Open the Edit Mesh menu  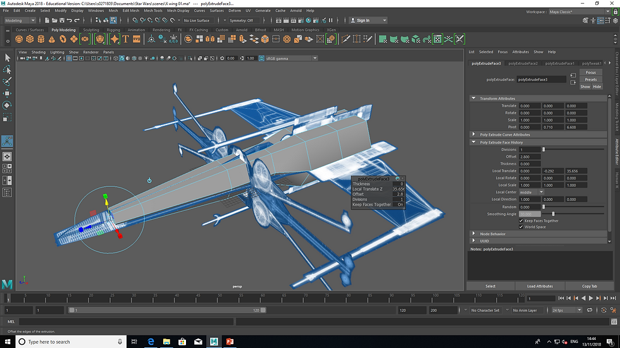point(130,11)
